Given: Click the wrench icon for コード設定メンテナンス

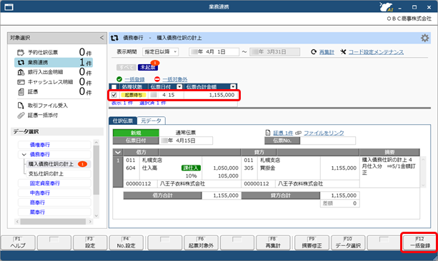Looking at the screenshot, I should pyautogui.click(x=343, y=52).
